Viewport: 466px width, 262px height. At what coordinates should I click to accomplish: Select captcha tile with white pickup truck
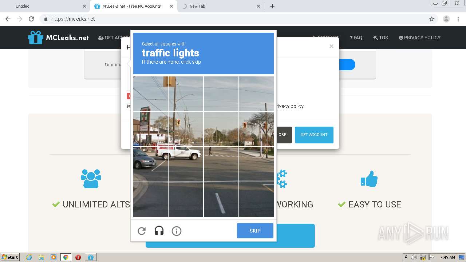(186, 164)
